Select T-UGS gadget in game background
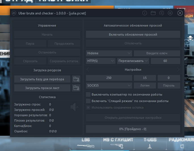This screenshot has height=151, width=194. coord(150,143)
